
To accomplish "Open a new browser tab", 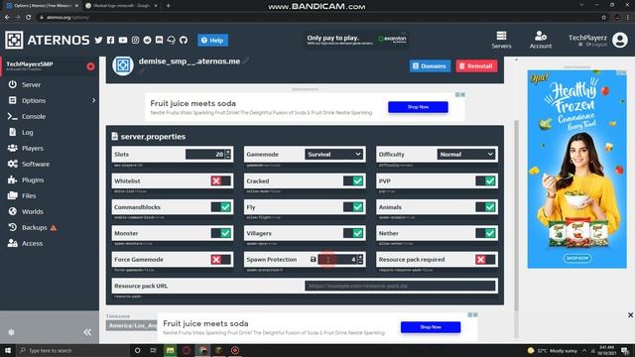I will click(168, 6).
